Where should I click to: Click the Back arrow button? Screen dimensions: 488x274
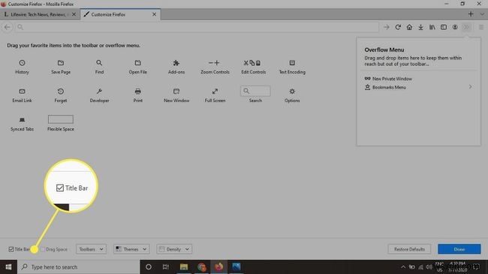tap(8, 27)
